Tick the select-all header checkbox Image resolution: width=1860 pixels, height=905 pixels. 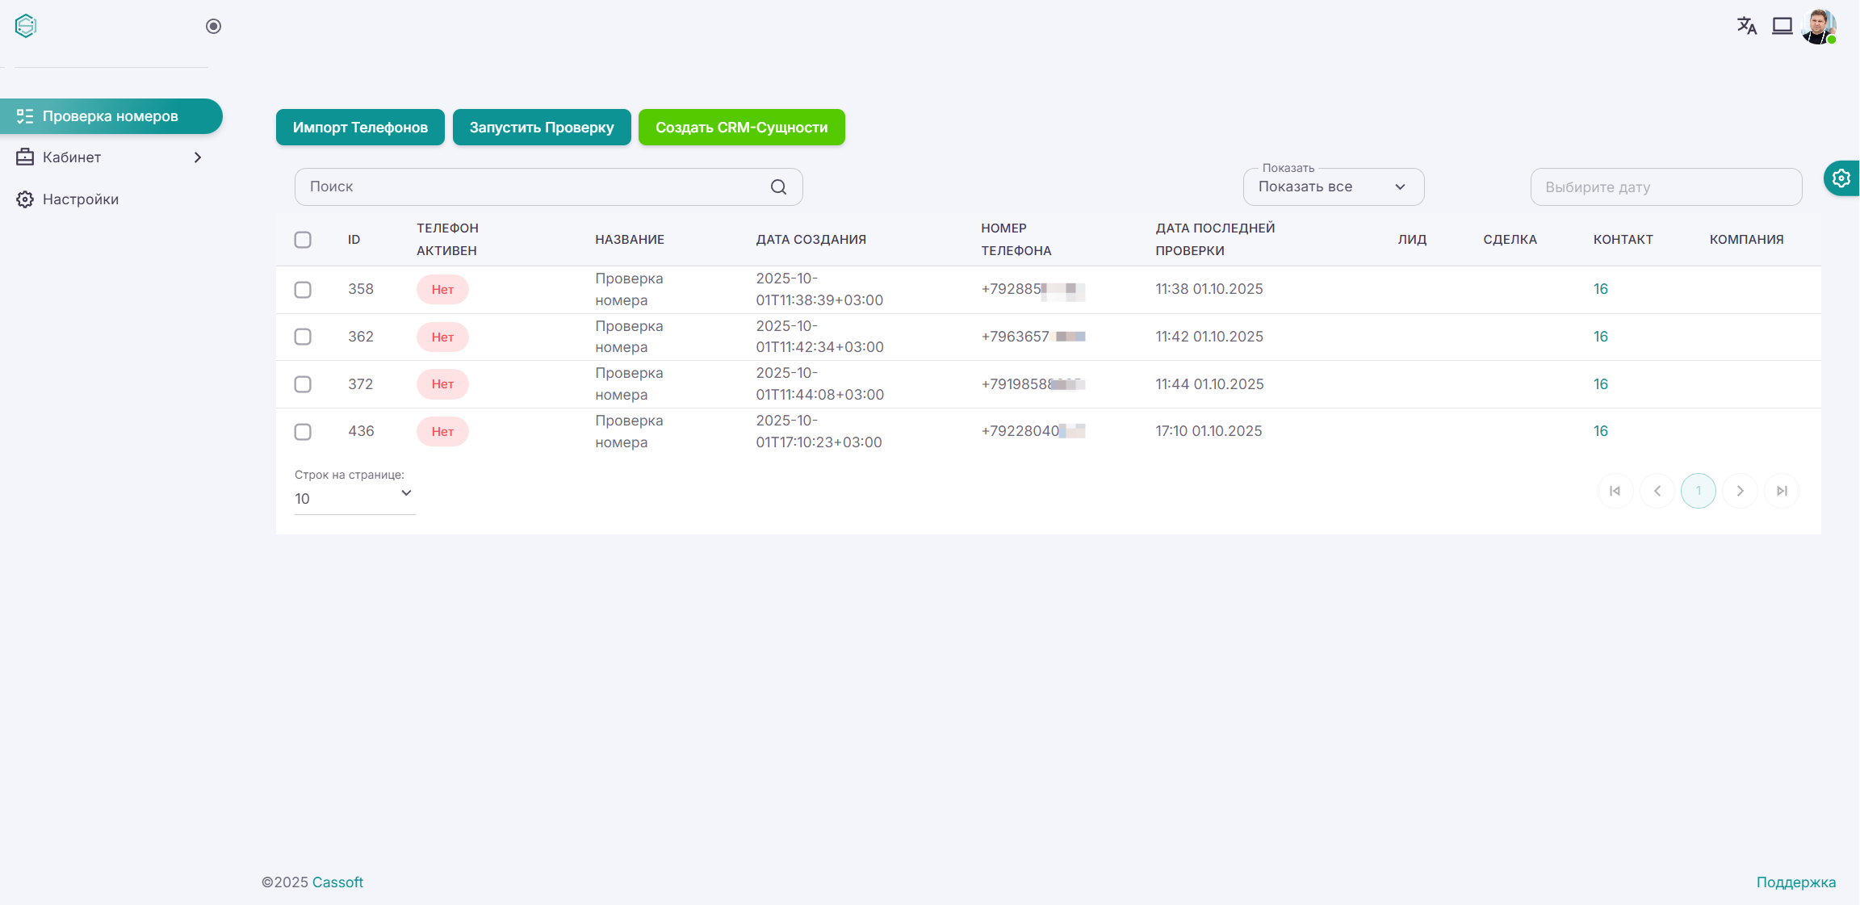pyautogui.click(x=303, y=240)
